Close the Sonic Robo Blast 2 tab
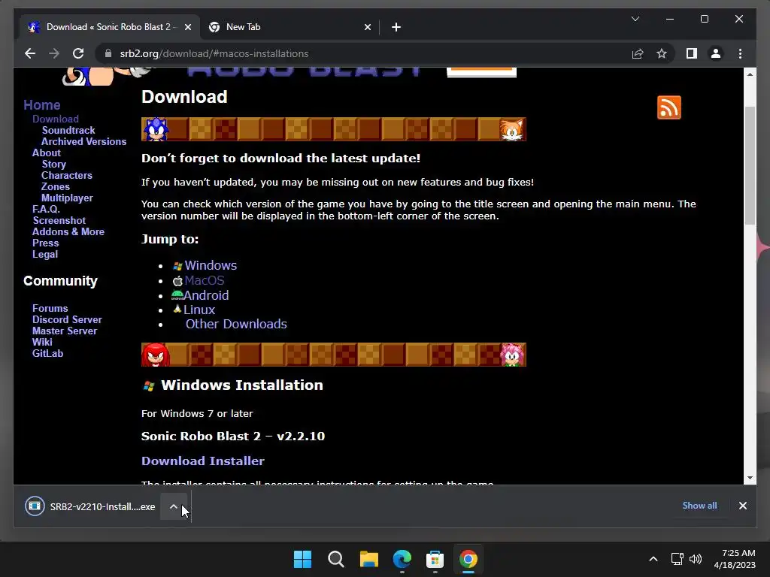 tap(187, 27)
